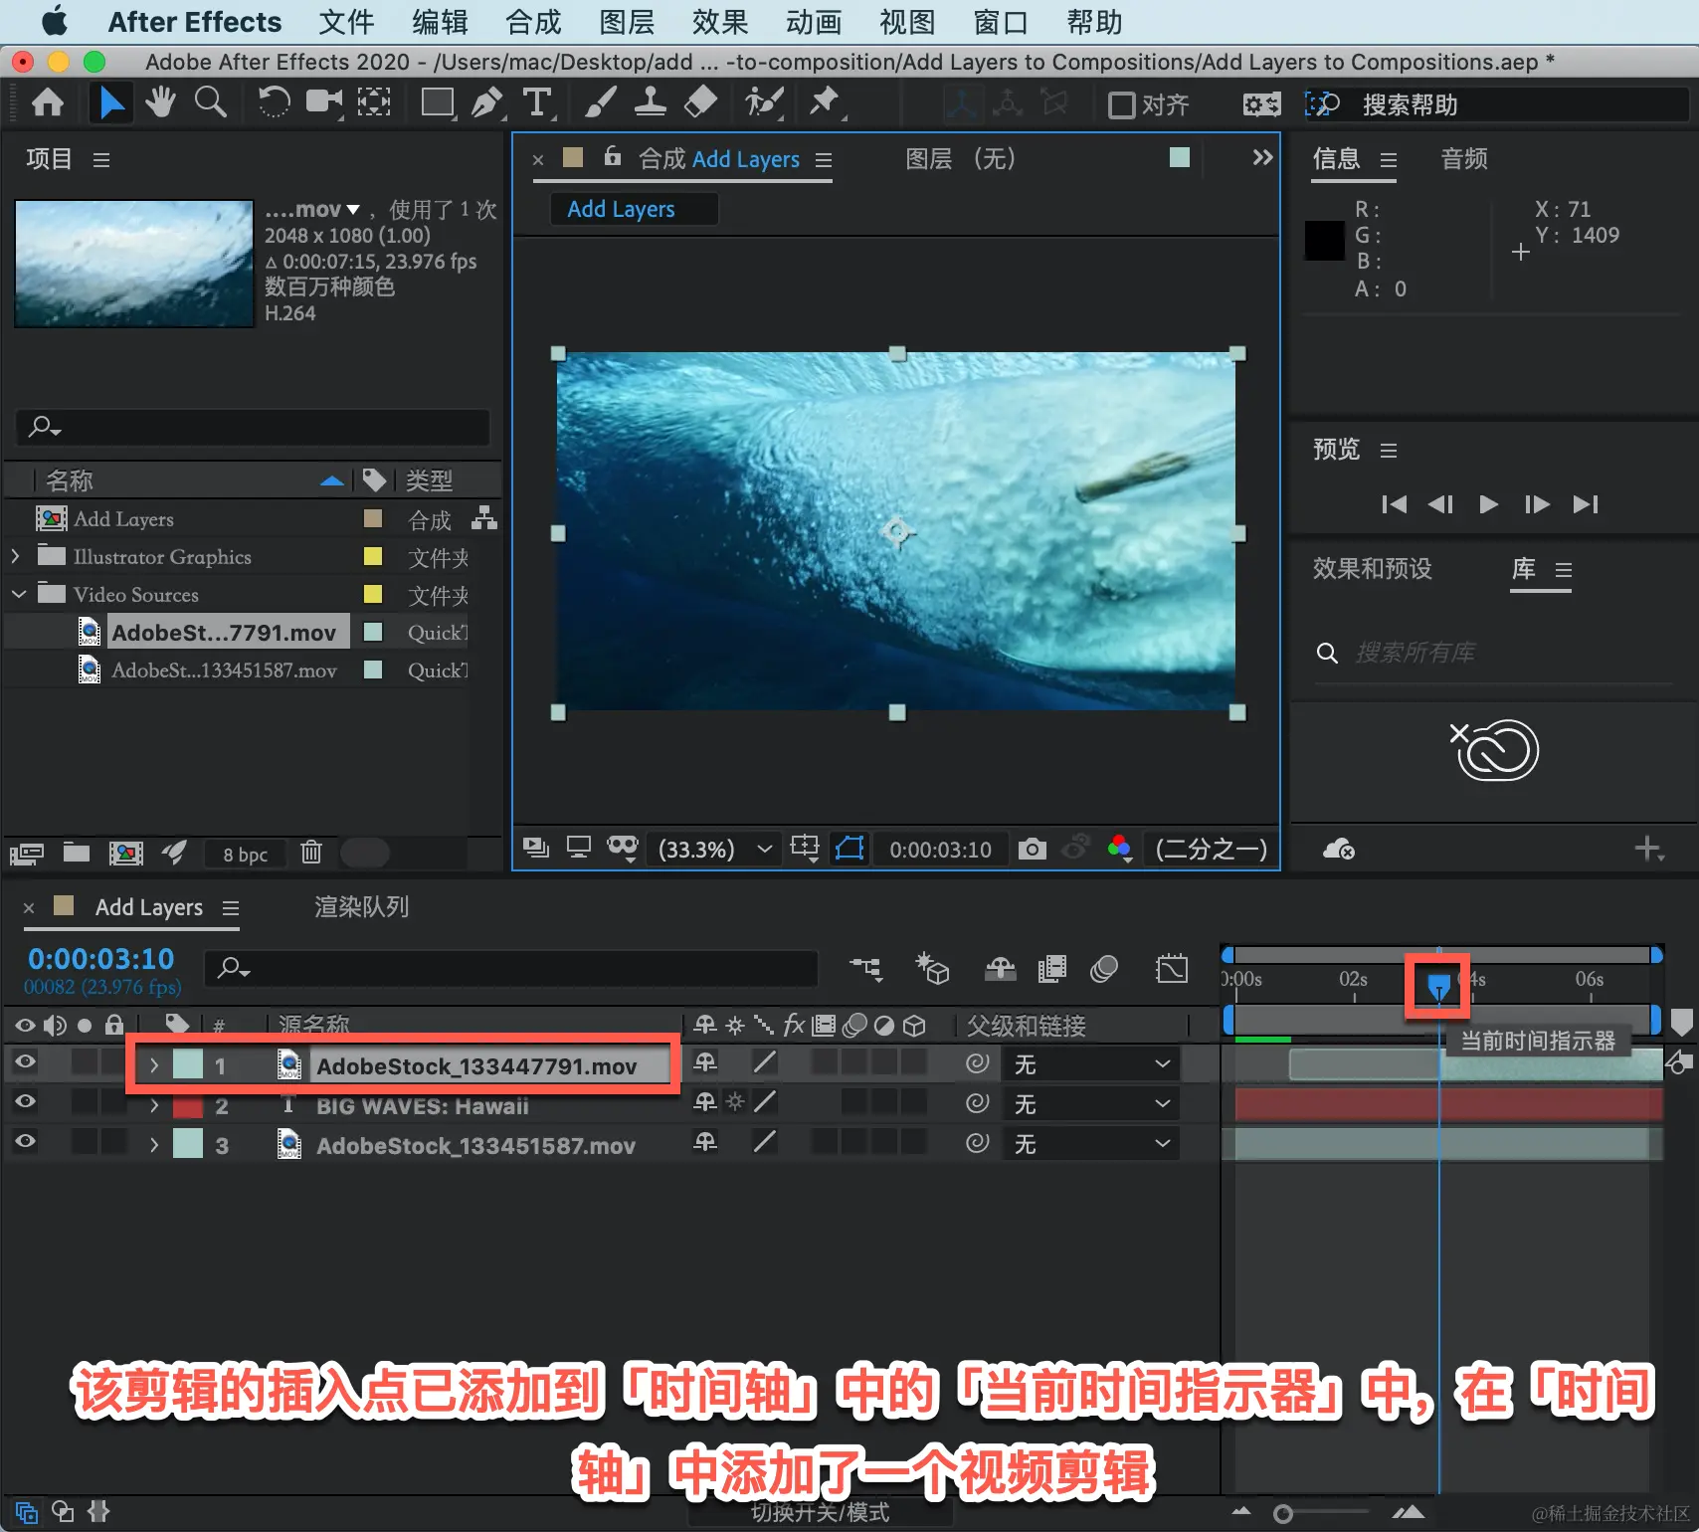Collapse the Video Sources folder
This screenshot has width=1699, height=1532.
[18, 594]
